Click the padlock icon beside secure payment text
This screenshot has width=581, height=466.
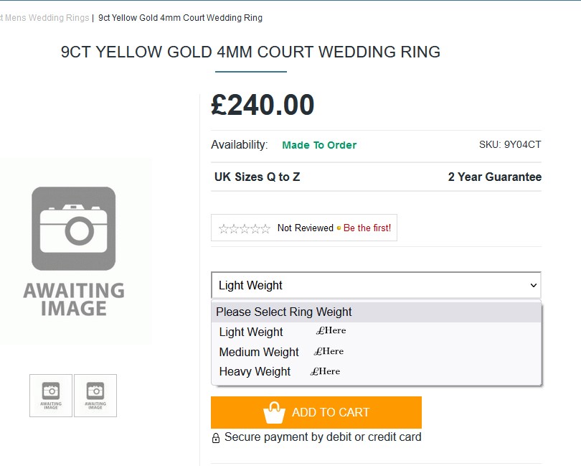click(x=216, y=438)
